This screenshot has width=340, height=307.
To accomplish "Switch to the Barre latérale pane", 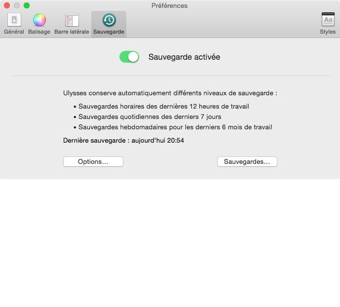I will [x=72, y=24].
